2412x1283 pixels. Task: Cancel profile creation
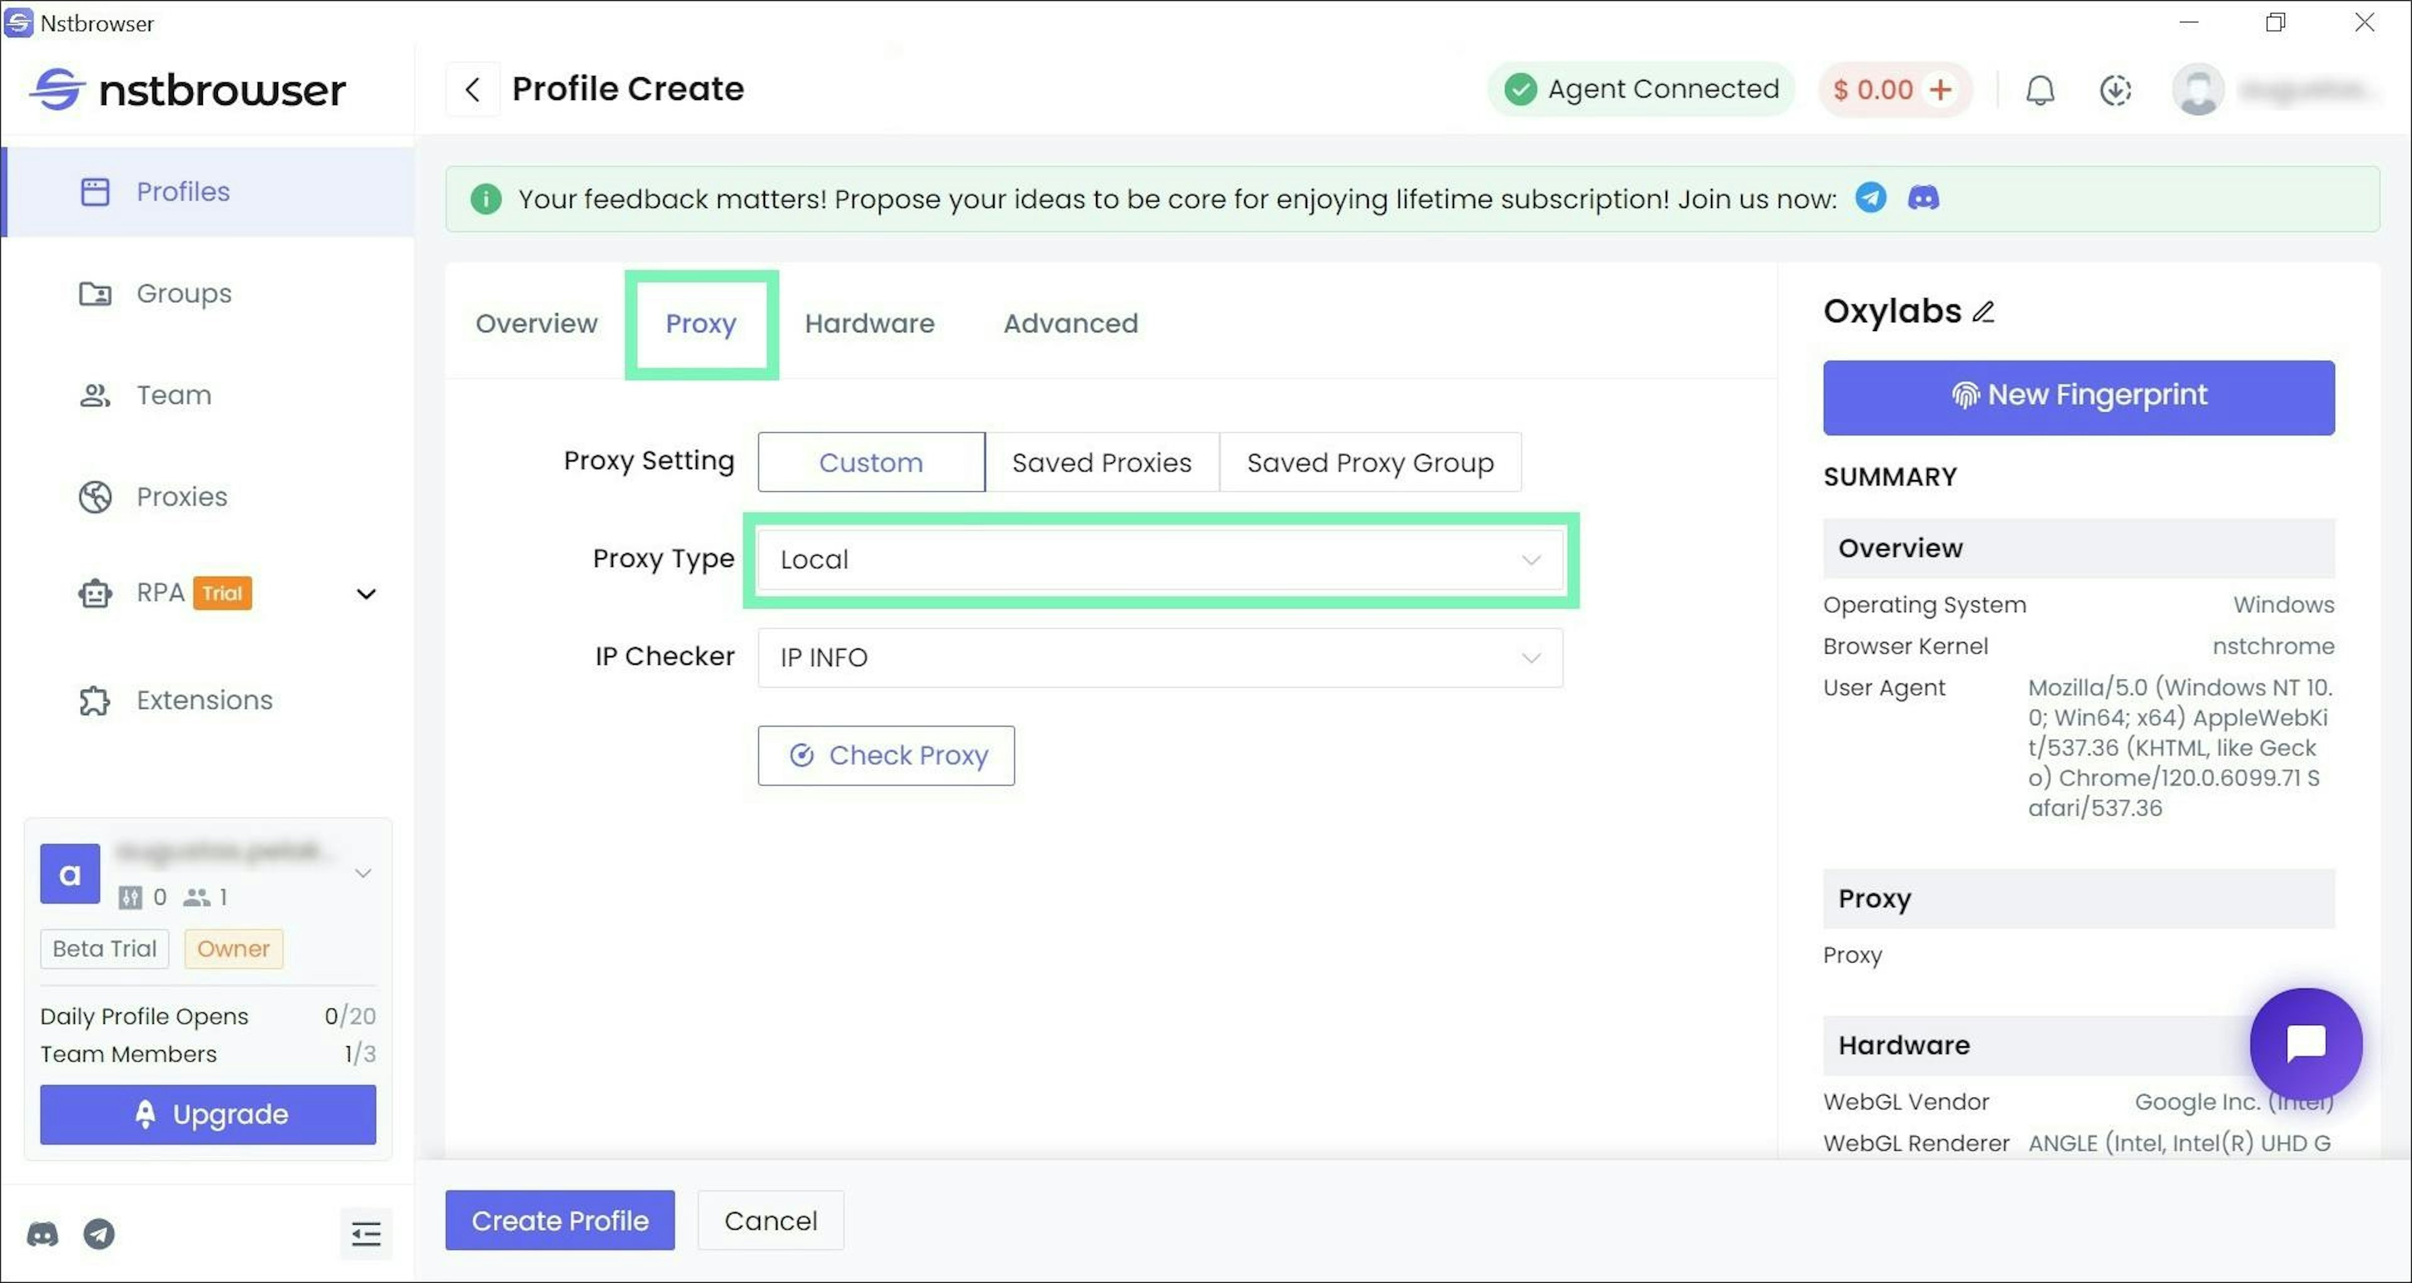pos(771,1220)
